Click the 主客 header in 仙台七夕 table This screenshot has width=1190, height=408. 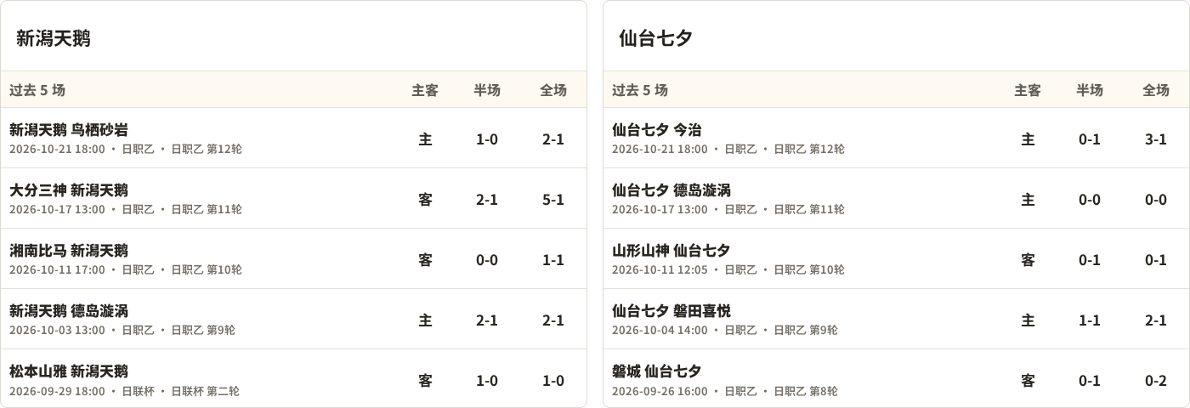tap(1028, 90)
